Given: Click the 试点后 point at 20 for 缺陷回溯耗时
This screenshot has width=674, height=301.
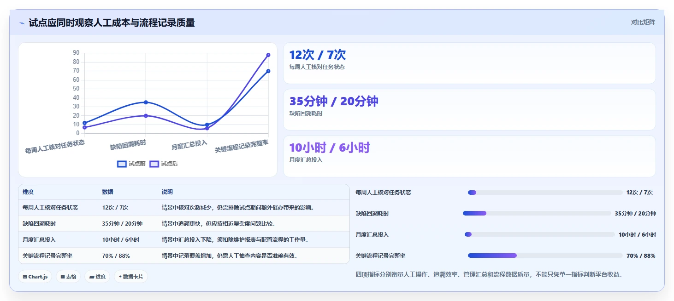Looking at the screenshot, I should click(146, 116).
